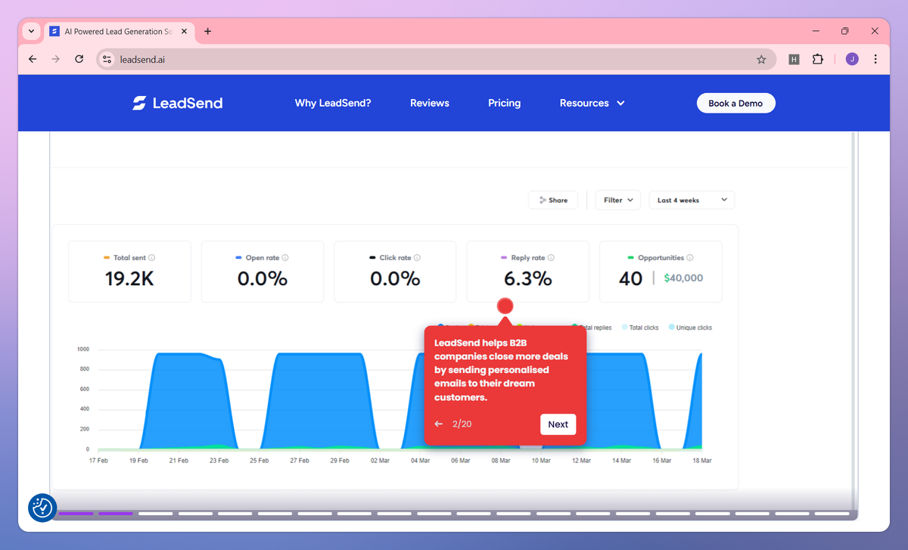Open the accessibility widget in the corner
The image size is (908, 550).
(x=42, y=508)
